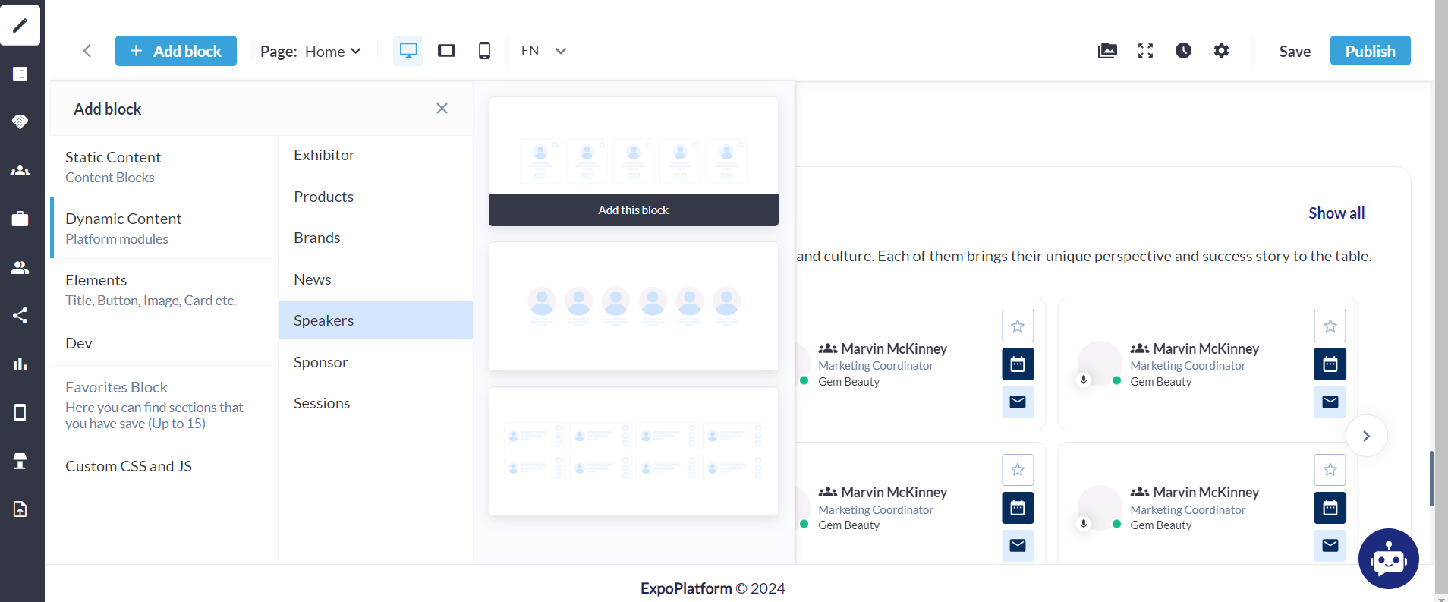
Task: Select the round avatars speaker layout thumbnail
Action: click(x=634, y=307)
